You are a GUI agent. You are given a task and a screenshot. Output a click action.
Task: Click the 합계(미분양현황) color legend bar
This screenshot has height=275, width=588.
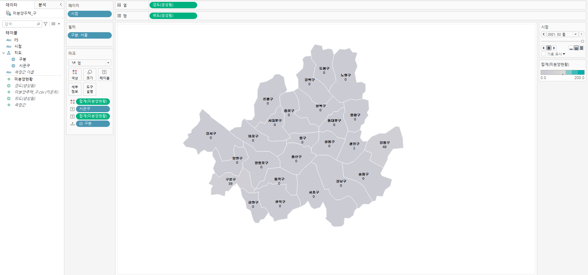point(562,72)
